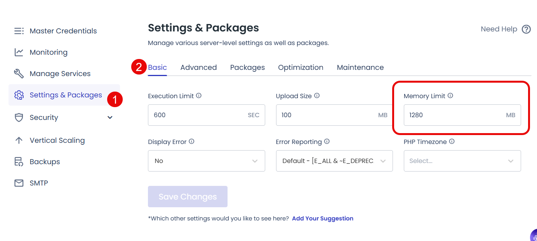Click the Security shield icon
This screenshot has width=537, height=241.
point(19,118)
